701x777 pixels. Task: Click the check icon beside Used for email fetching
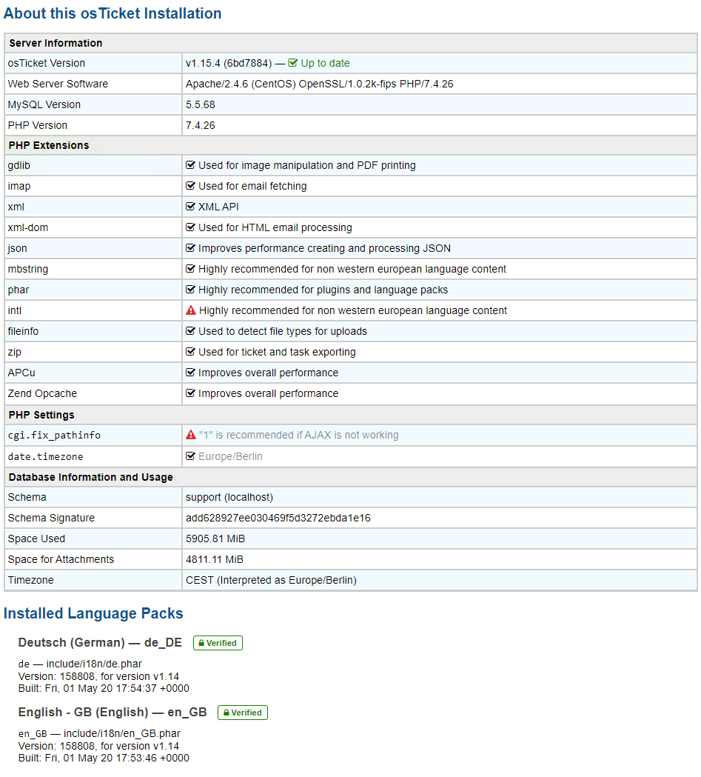(x=190, y=186)
